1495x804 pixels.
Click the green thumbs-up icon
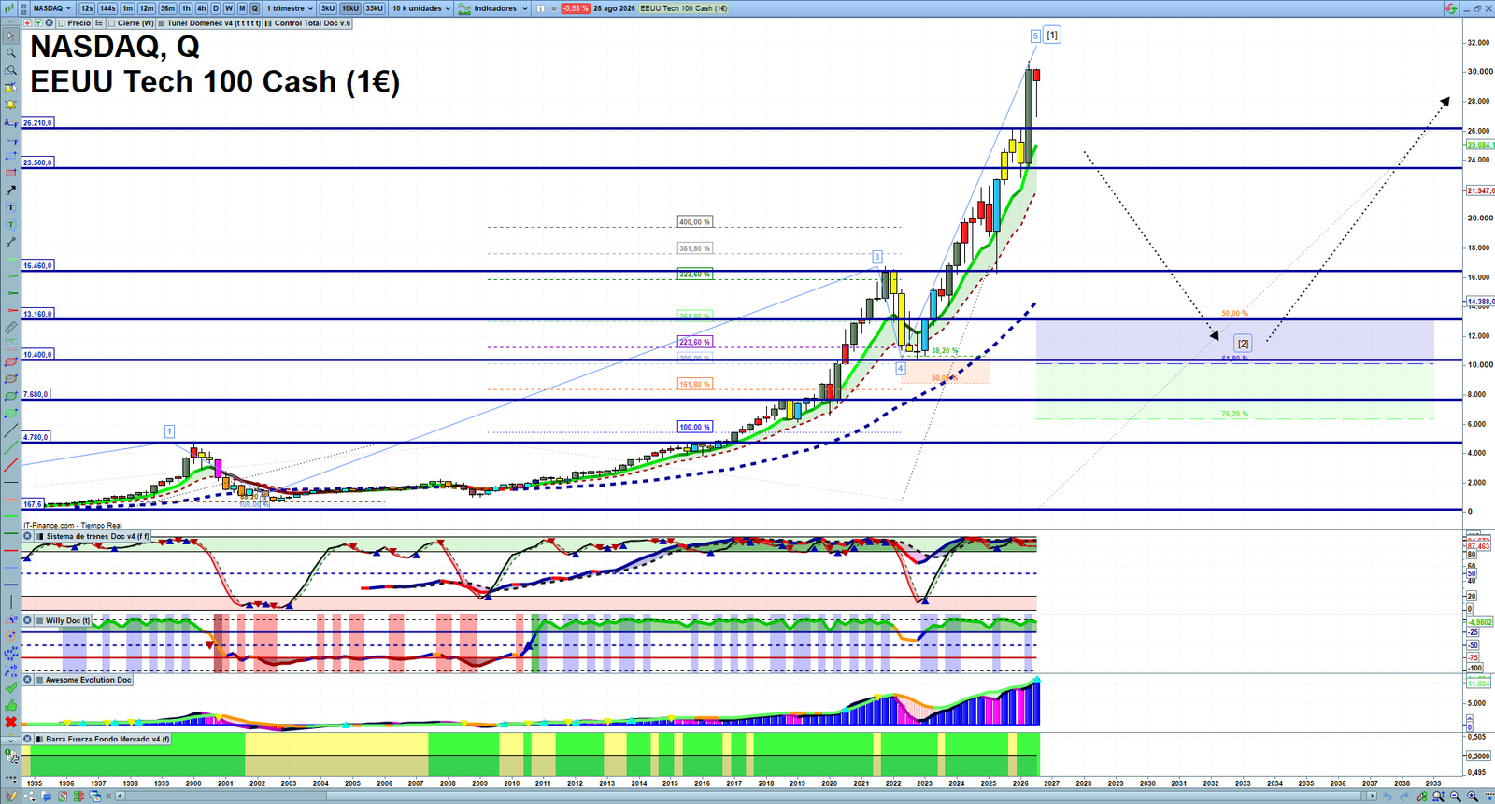coord(11,706)
